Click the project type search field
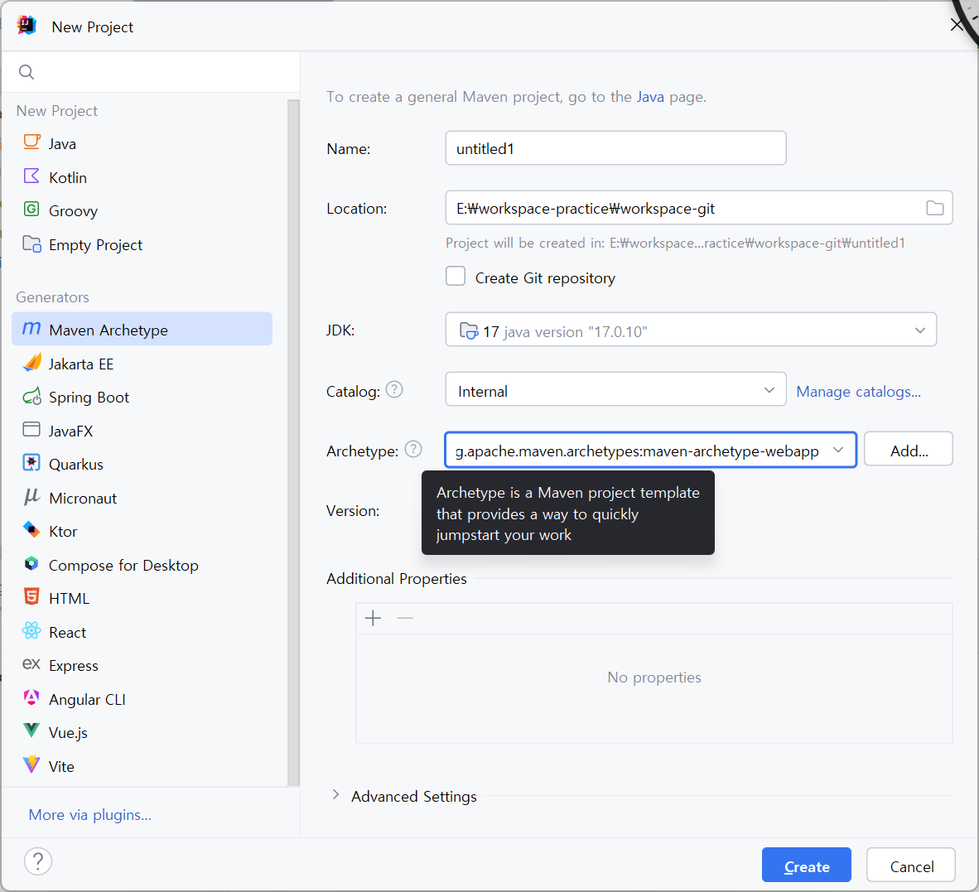Screen dimensions: 979x892 pos(151,72)
